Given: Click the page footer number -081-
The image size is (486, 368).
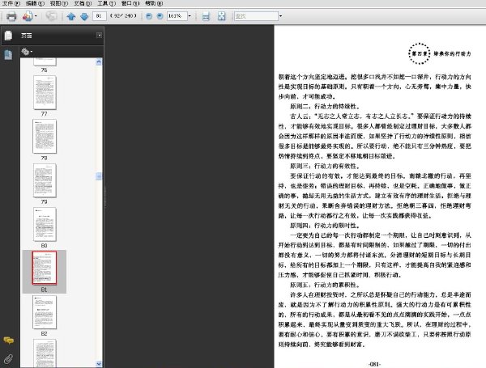Looking at the screenshot, I should point(374,364).
